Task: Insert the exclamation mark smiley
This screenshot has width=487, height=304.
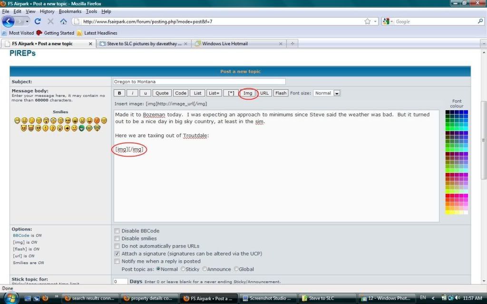Action: (x=45, y=128)
